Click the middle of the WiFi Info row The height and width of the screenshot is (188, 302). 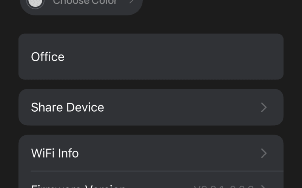[x=151, y=153]
